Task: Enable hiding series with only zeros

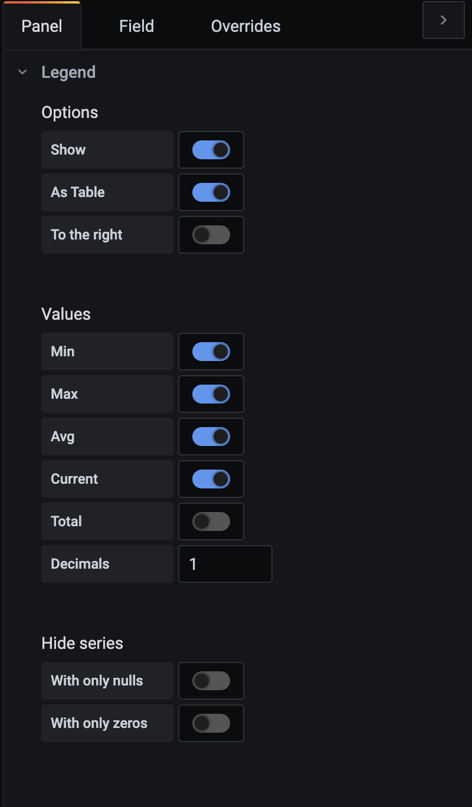Action: 211,723
